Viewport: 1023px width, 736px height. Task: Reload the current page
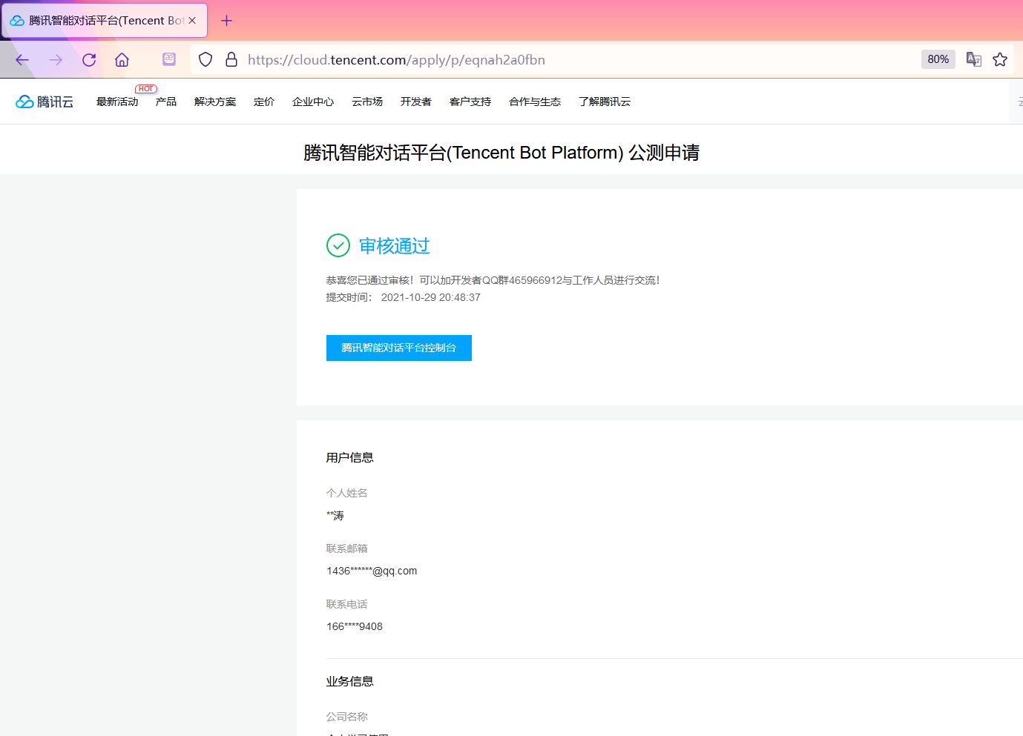click(x=89, y=60)
